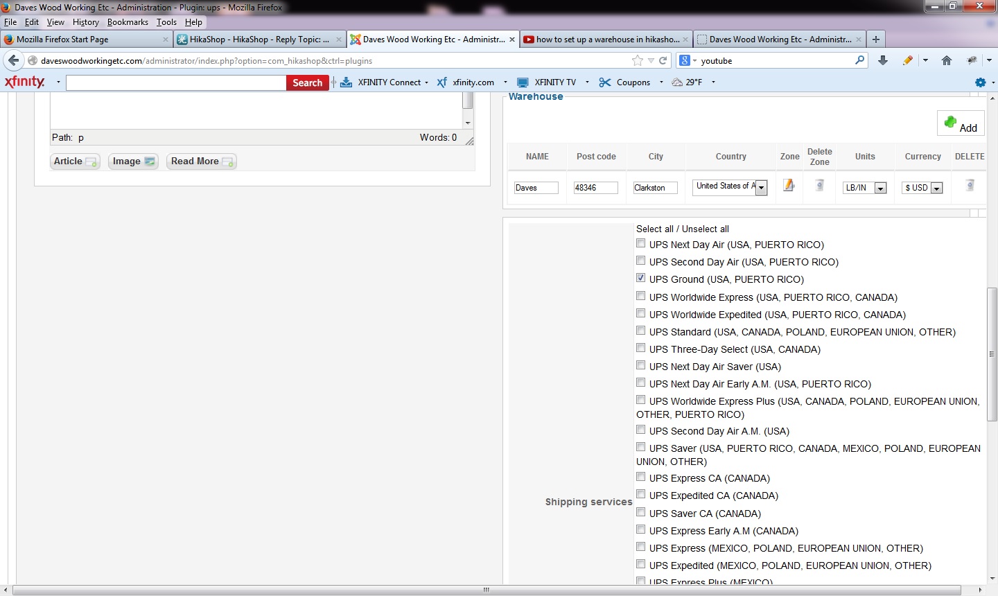The height and width of the screenshot is (596, 998).
Task: Go to the Firefox home icon
Action: pos(947,61)
